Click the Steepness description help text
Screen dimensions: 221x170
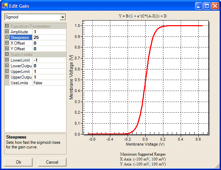33,144
